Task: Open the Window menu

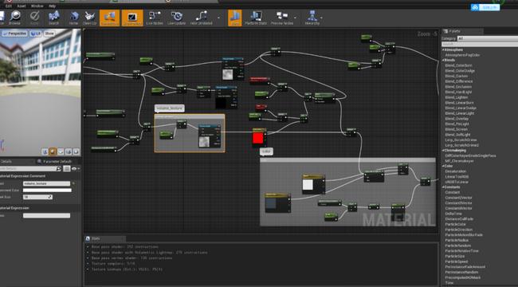Action: 37,6
